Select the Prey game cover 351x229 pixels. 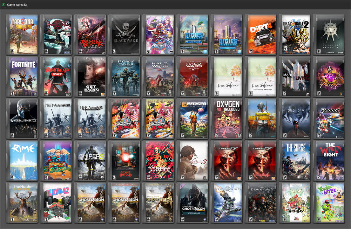tap(294, 119)
